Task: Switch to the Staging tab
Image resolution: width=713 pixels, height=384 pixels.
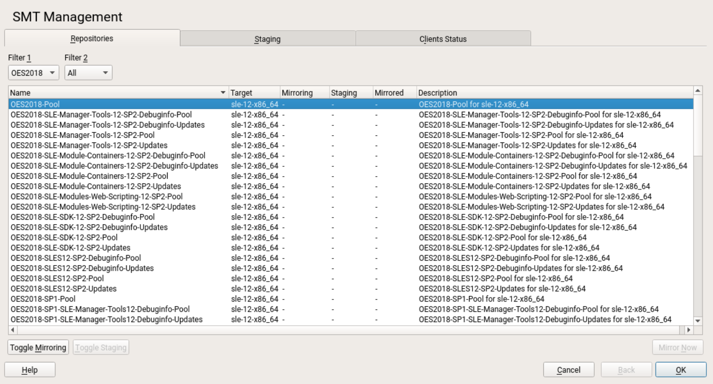Action: [x=267, y=39]
